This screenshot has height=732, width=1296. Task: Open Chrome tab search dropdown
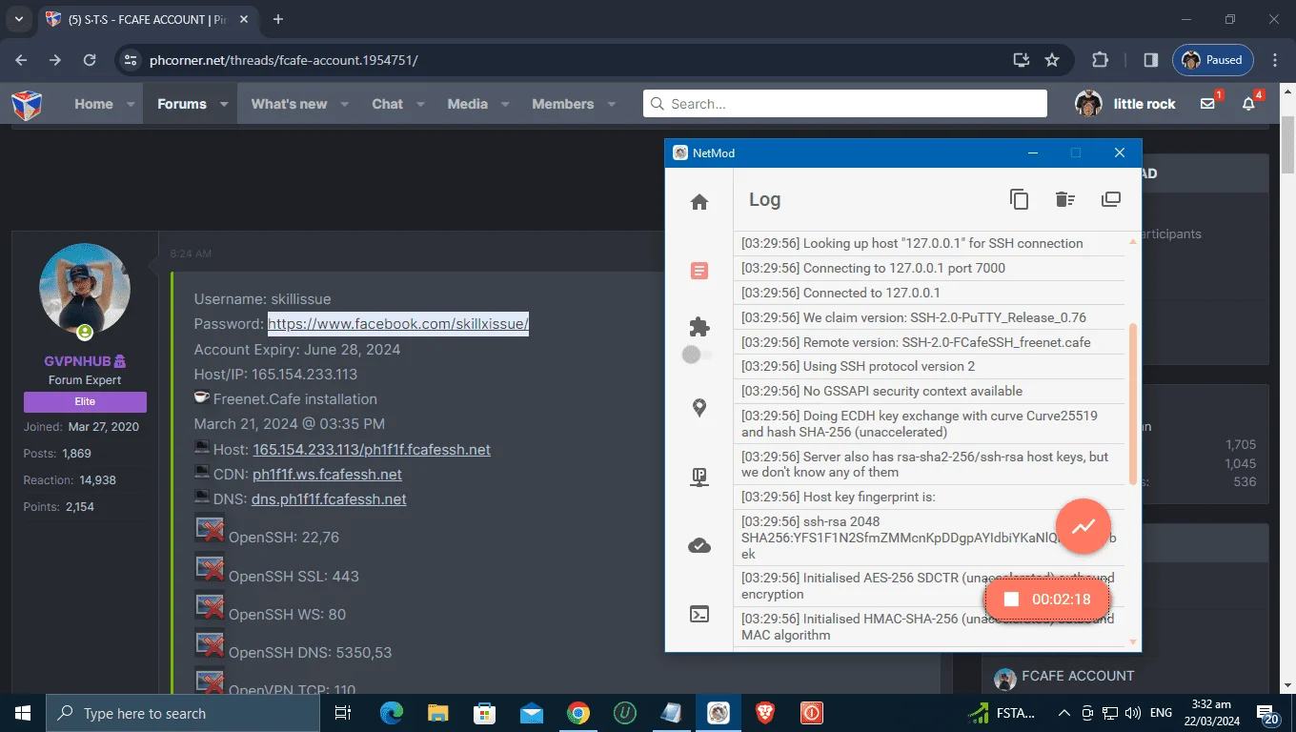pos(18,19)
